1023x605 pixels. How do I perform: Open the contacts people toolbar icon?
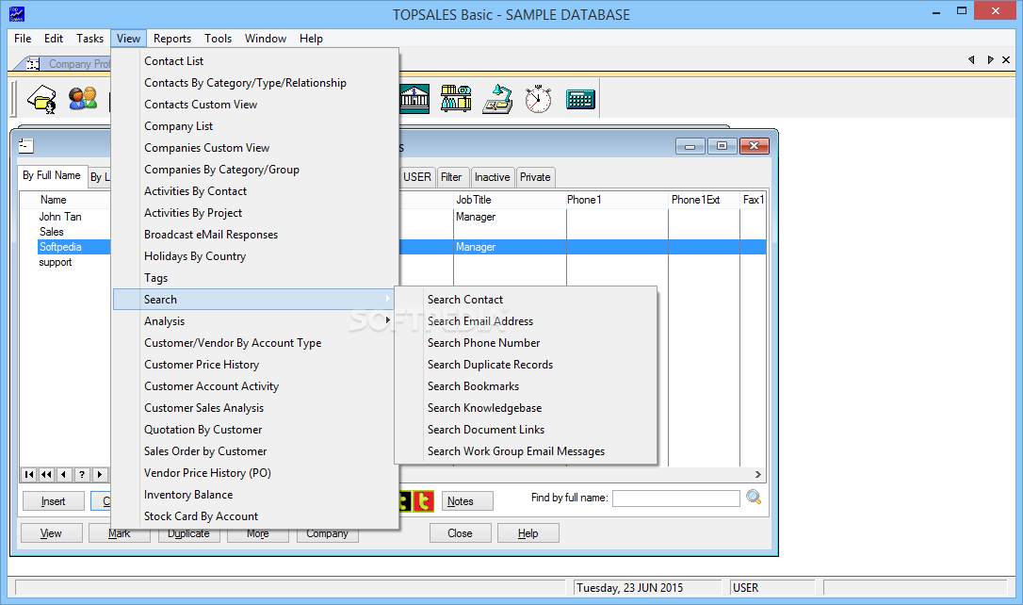pos(83,99)
